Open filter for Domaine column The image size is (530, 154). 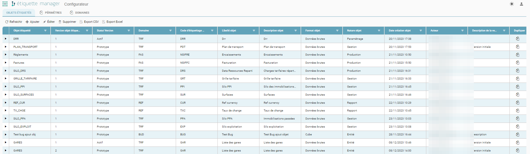point(170,31)
